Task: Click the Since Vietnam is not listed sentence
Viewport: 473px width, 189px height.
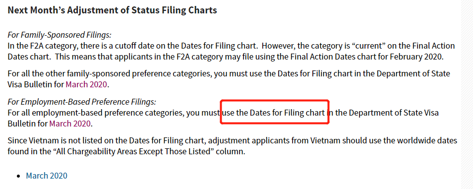Action: [x=232, y=146]
